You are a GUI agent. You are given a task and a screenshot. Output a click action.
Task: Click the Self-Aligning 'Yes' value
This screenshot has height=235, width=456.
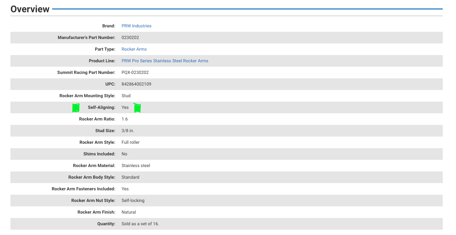(125, 107)
